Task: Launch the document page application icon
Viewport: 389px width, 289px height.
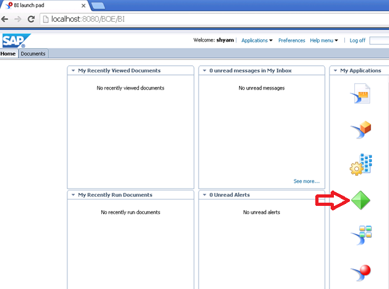Action: tap(360, 93)
